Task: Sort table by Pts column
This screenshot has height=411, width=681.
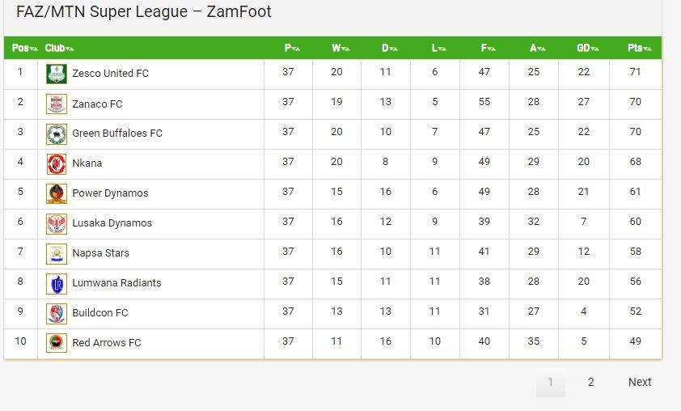Action: (x=639, y=48)
